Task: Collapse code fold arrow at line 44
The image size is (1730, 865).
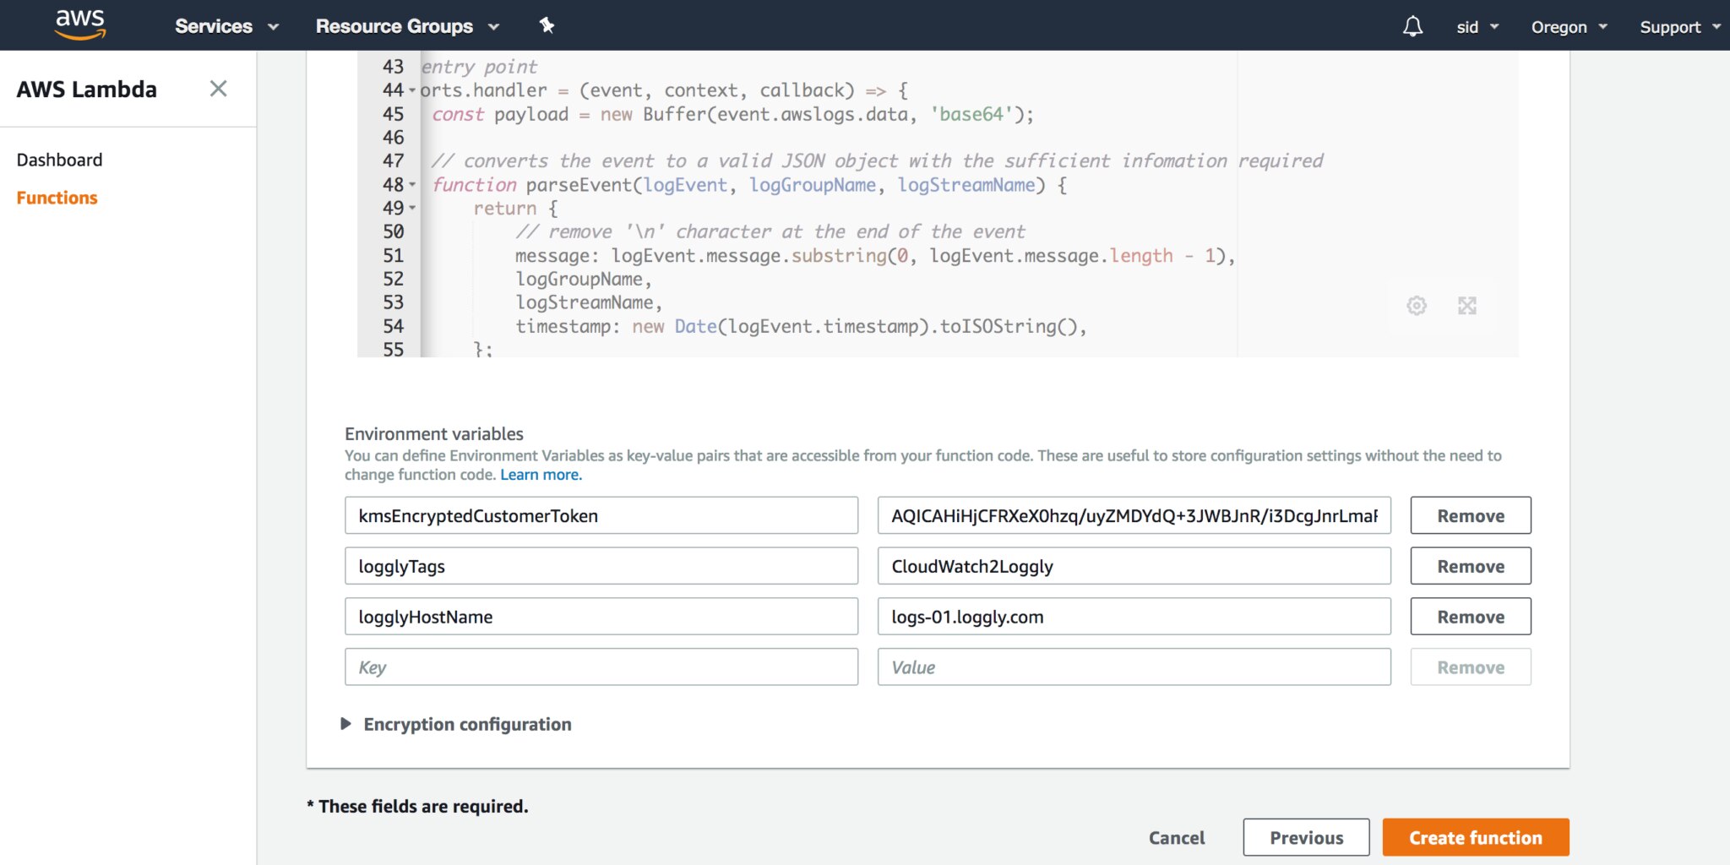Action: pos(412,90)
